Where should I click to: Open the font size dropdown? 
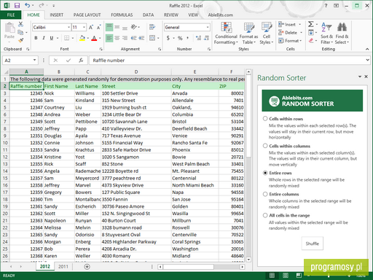click(x=84, y=27)
